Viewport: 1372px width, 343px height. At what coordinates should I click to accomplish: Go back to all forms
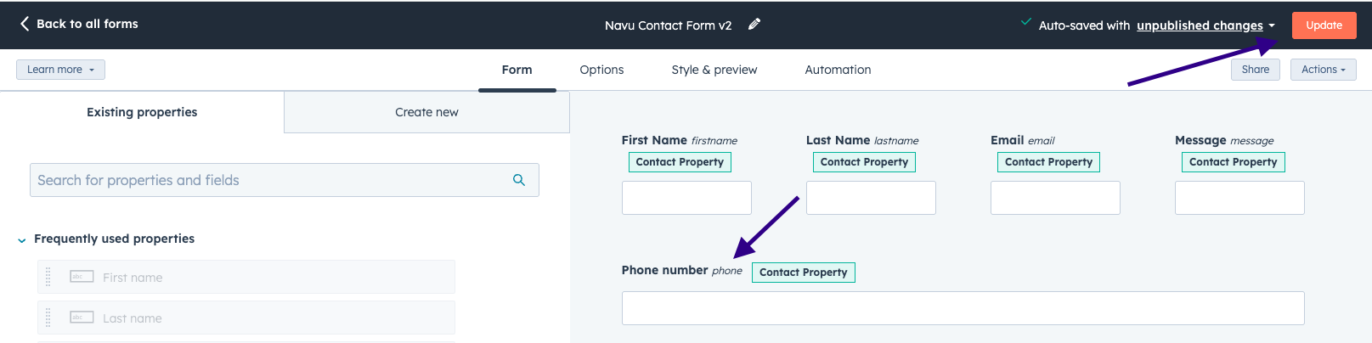click(x=87, y=24)
